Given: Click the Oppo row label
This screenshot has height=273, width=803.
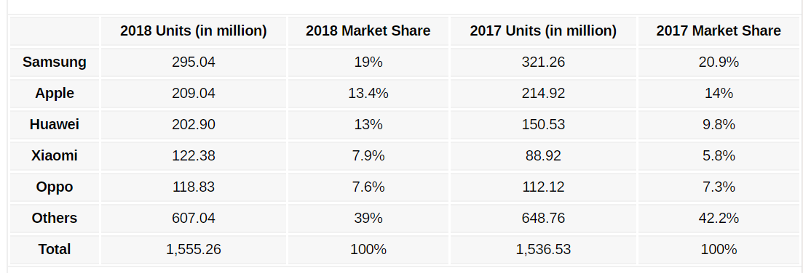Looking at the screenshot, I should [55, 187].
